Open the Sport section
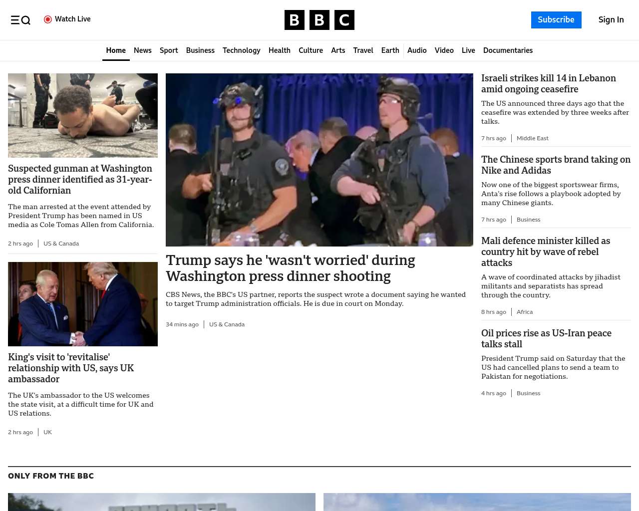Image resolution: width=639 pixels, height=511 pixels. [169, 50]
